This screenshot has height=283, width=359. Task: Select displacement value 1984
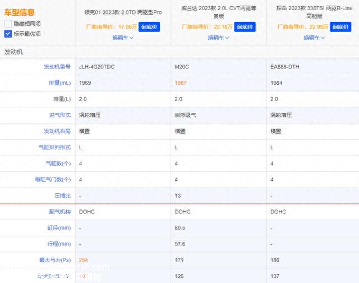(276, 83)
